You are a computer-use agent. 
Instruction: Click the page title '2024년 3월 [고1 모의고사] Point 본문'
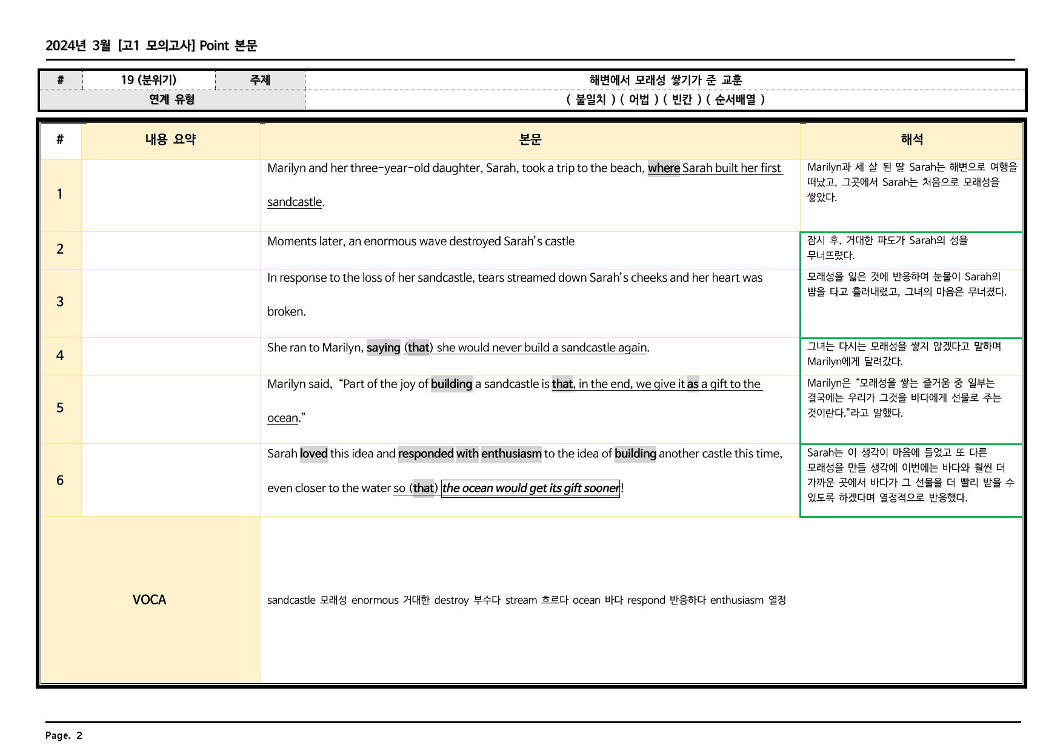click(x=152, y=45)
